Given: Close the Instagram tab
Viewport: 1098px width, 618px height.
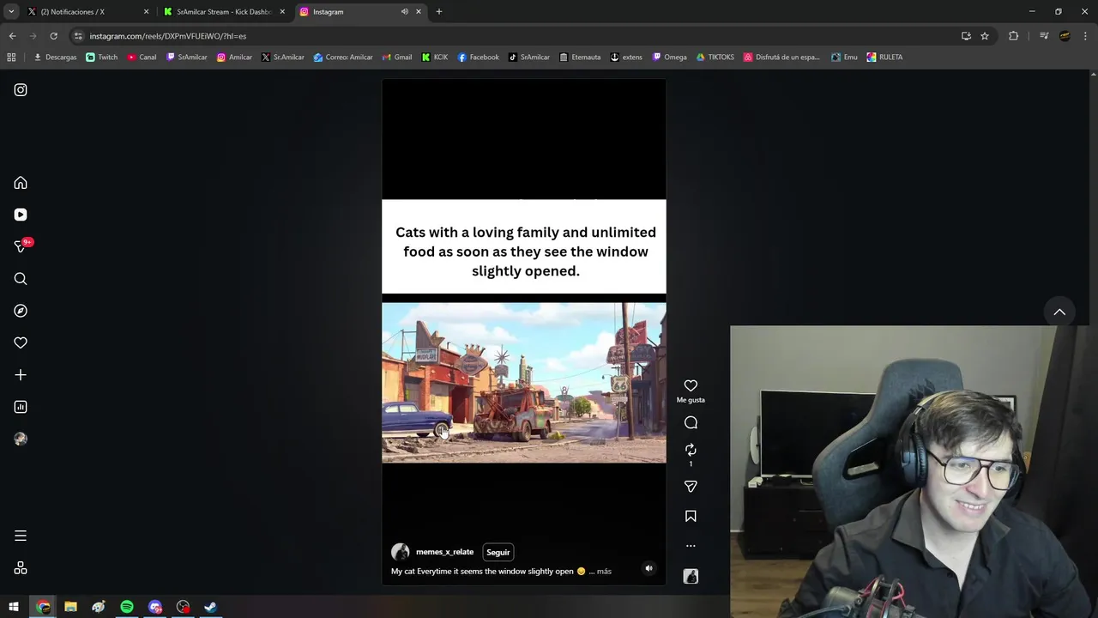Looking at the screenshot, I should click(419, 12).
